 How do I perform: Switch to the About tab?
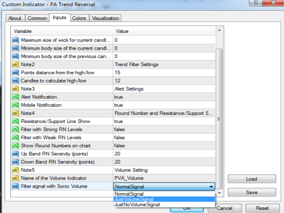[15, 18]
